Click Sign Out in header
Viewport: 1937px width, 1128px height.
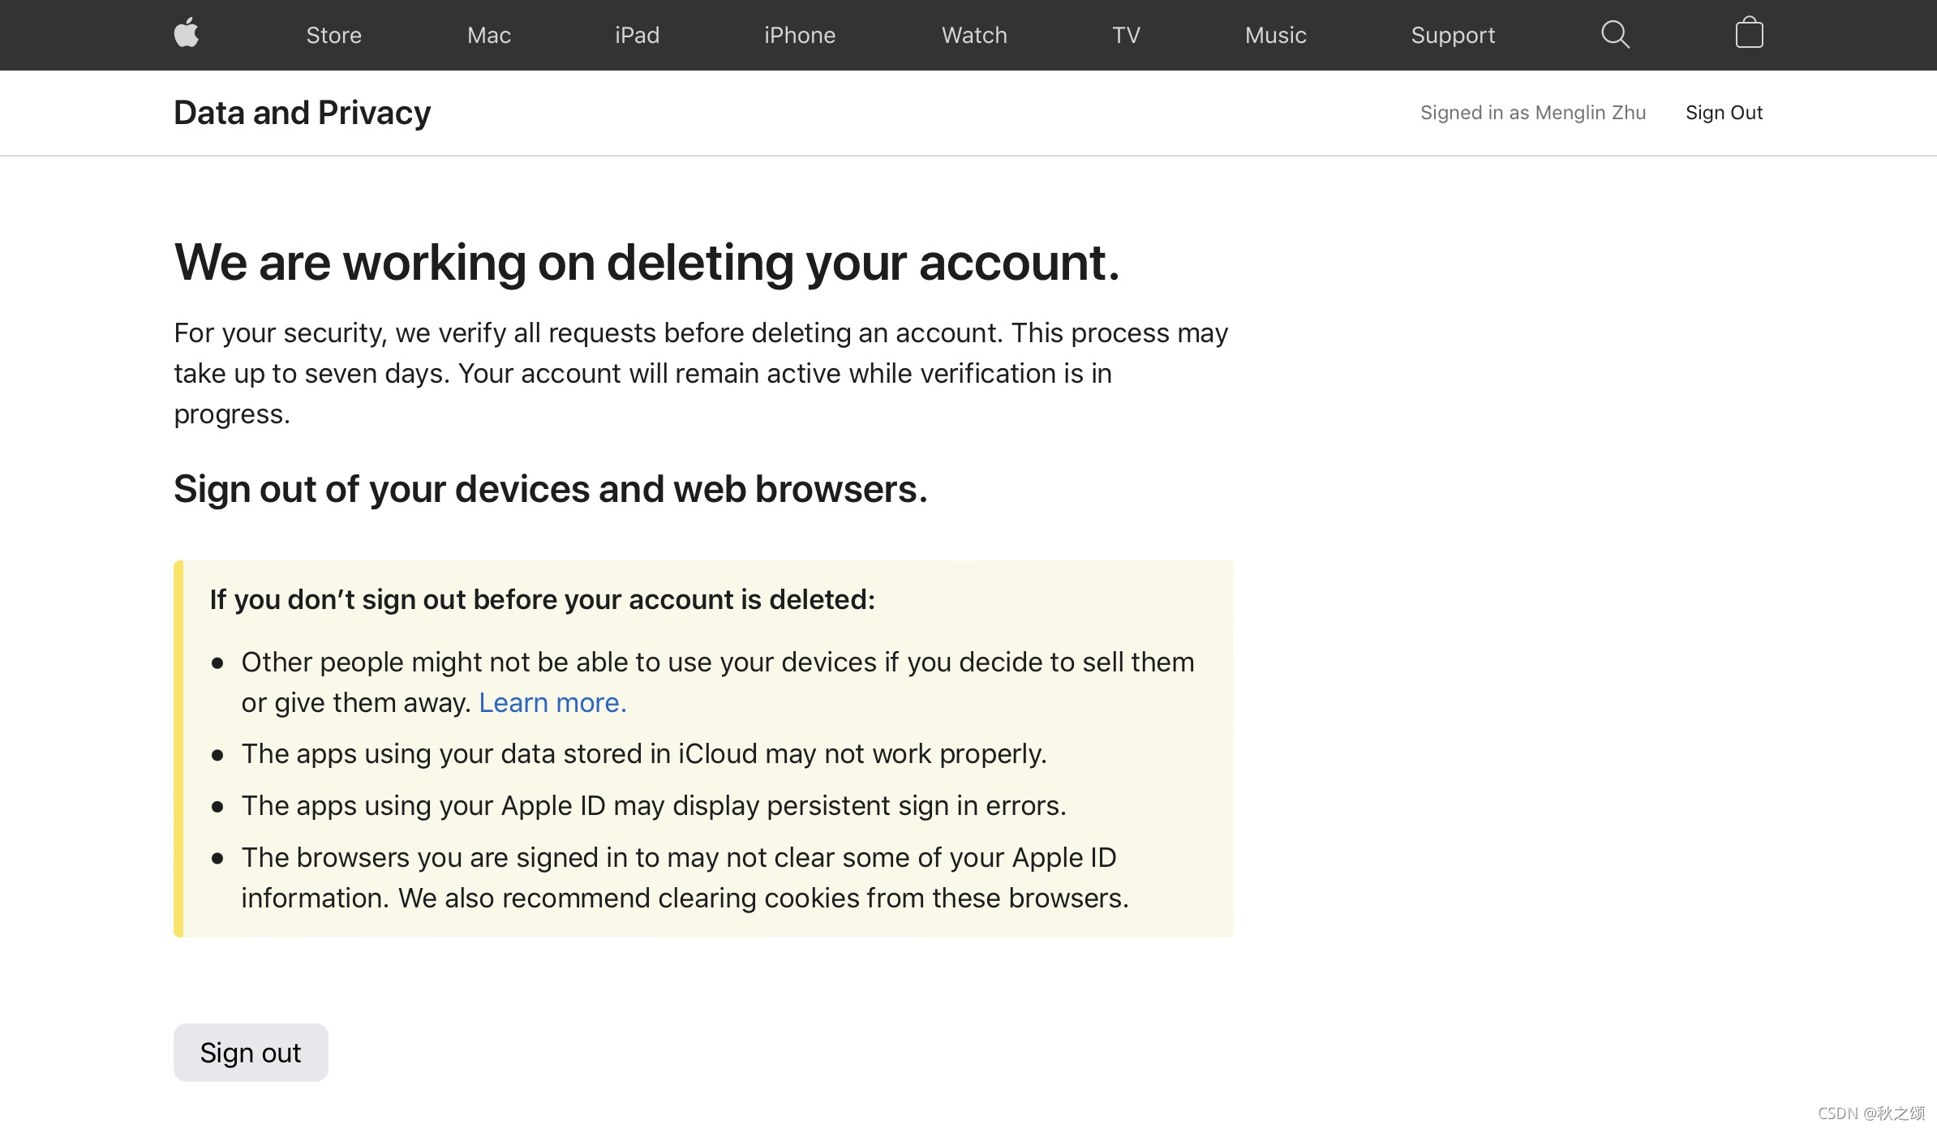pyautogui.click(x=1724, y=113)
